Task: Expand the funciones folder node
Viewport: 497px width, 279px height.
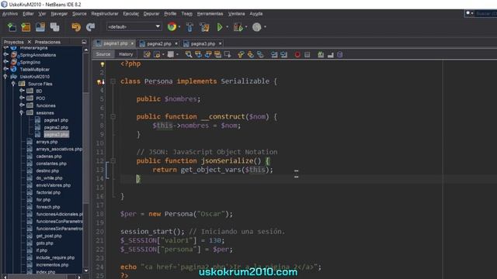Action: 22,105
